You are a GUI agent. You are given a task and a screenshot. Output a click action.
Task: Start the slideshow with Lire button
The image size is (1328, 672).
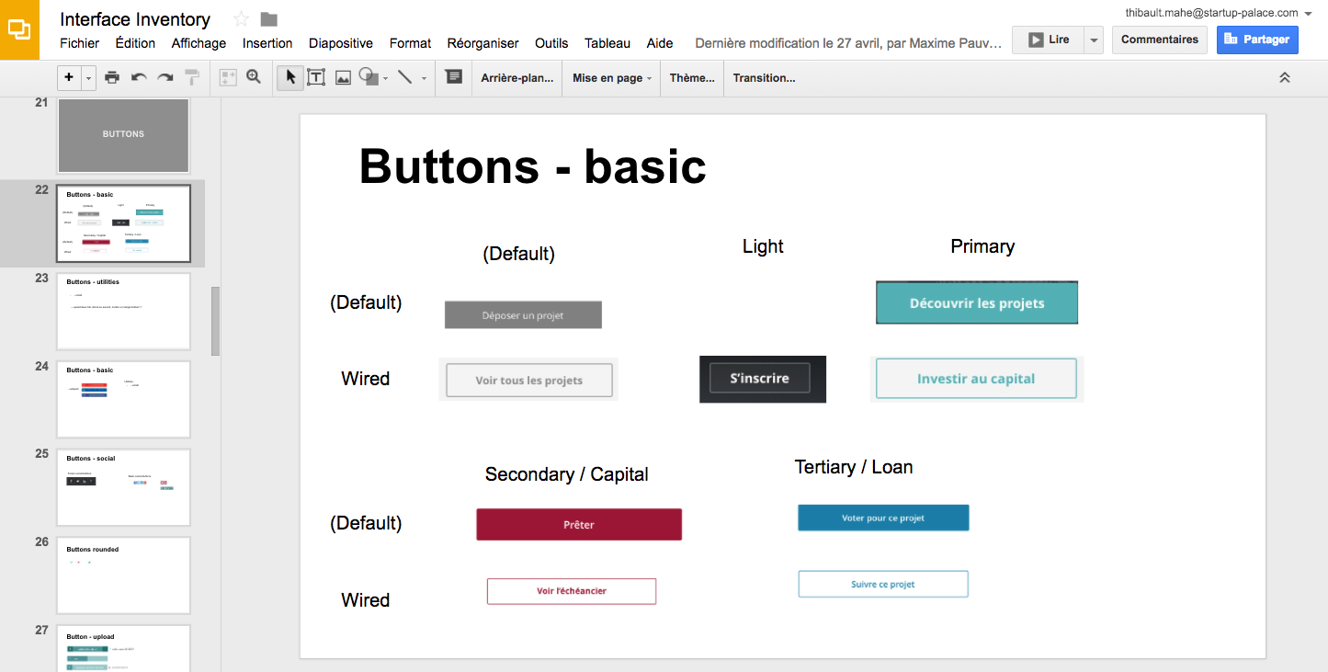point(1048,40)
